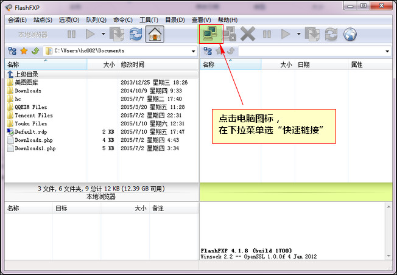This screenshot has width=397, height=275.
Task: Select the Downloads1.php file
Action: tap(102, 148)
